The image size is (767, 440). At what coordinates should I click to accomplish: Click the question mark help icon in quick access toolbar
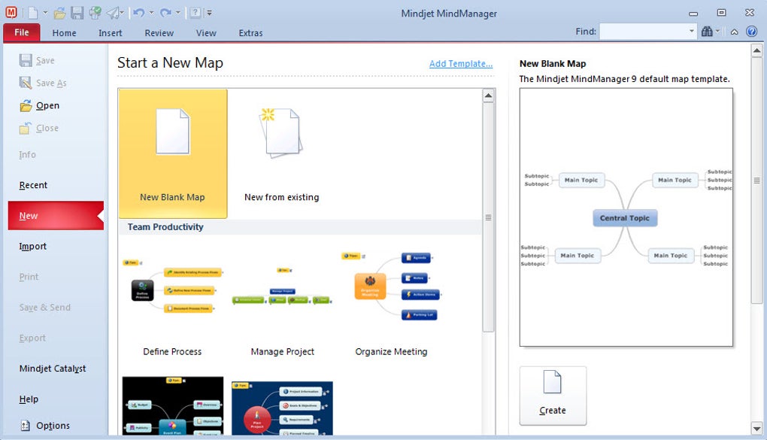pos(196,13)
